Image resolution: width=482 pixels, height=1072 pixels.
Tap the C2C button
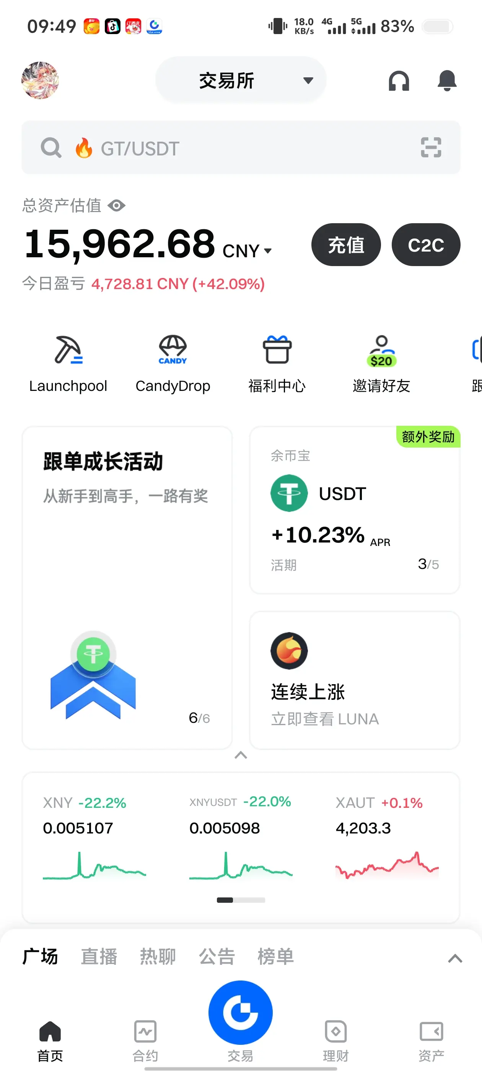point(426,245)
